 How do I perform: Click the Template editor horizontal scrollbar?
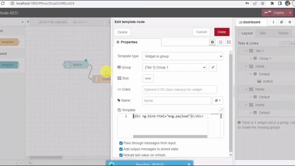pos(170,136)
